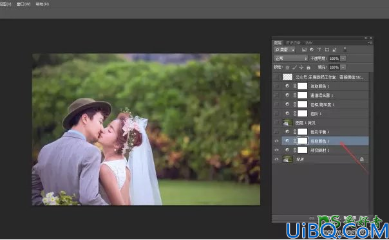The width and height of the screenshot is (389, 240).
Task: Filter layers by smart object icon
Action: click(x=334, y=50)
